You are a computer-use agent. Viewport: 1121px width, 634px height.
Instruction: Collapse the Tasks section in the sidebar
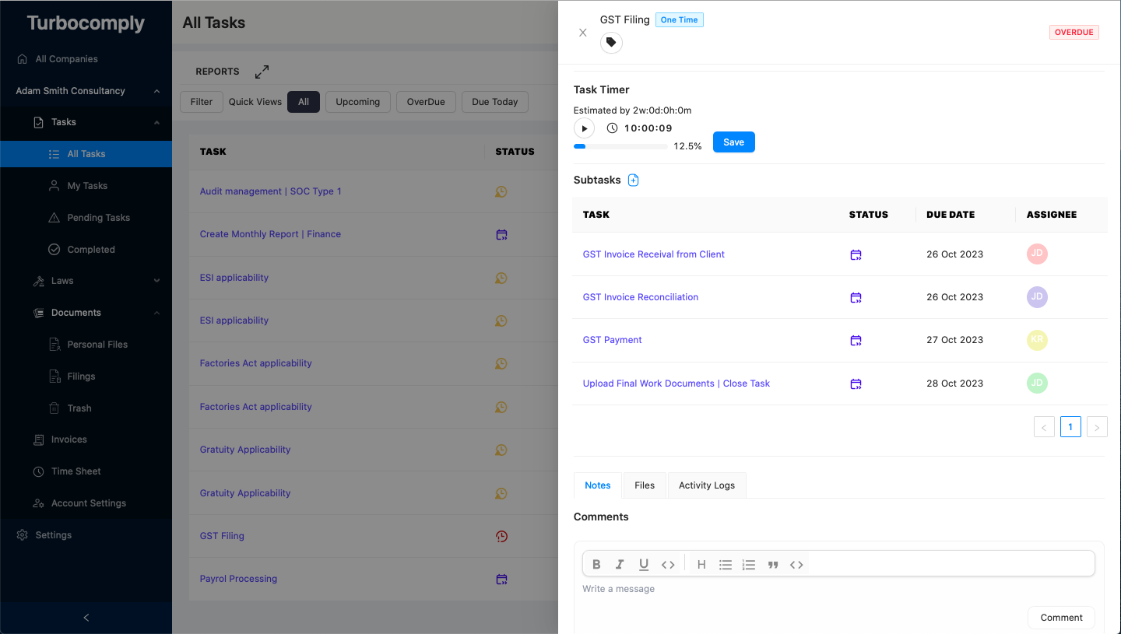(157, 122)
